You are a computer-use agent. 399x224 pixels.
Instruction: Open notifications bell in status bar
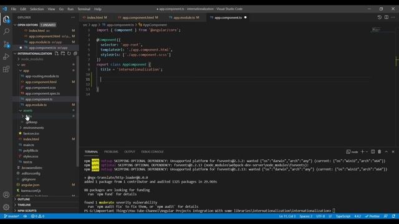[393, 217]
